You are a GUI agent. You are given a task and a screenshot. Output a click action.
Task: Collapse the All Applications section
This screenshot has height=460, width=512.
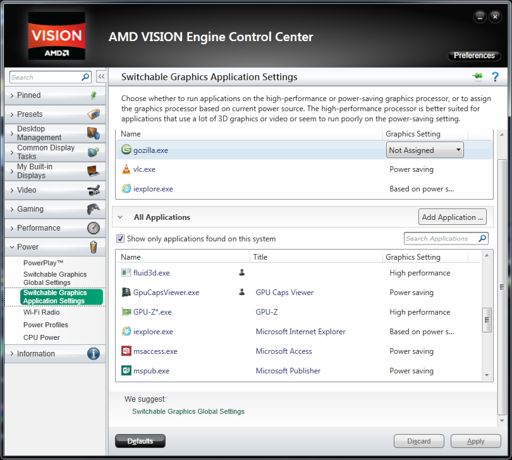coord(120,217)
